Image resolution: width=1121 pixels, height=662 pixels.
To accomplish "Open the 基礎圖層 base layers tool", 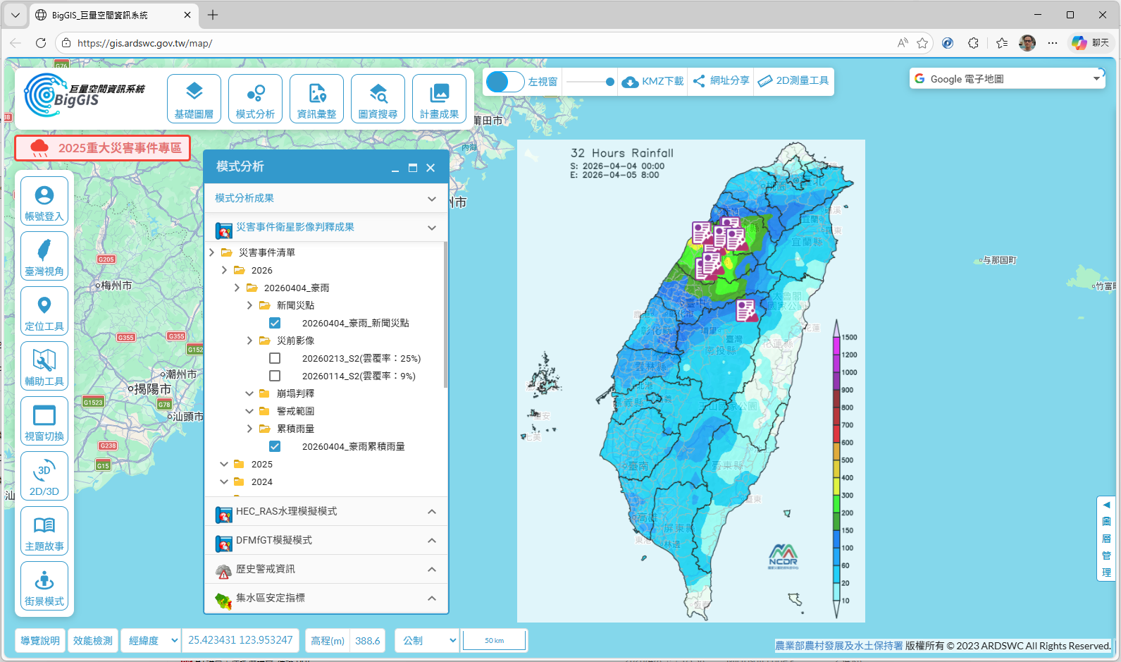I will pyautogui.click(x=194, y=99).
